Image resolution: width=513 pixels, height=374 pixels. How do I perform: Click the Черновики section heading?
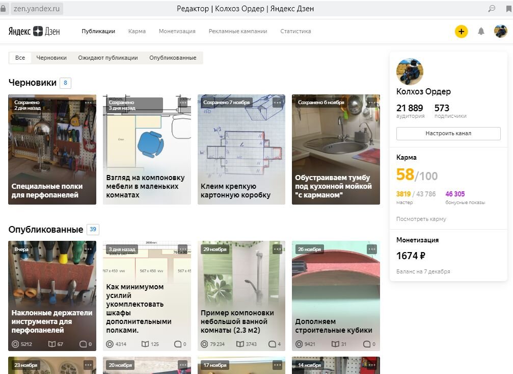point(33,83)
